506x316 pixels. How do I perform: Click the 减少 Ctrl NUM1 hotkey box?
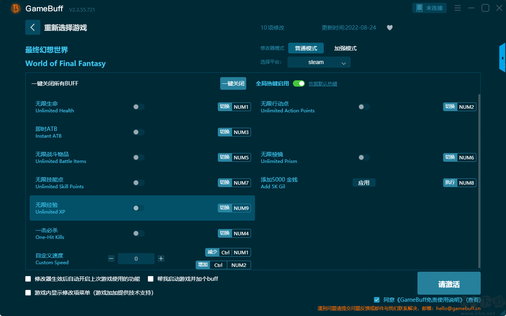[228, 252]
